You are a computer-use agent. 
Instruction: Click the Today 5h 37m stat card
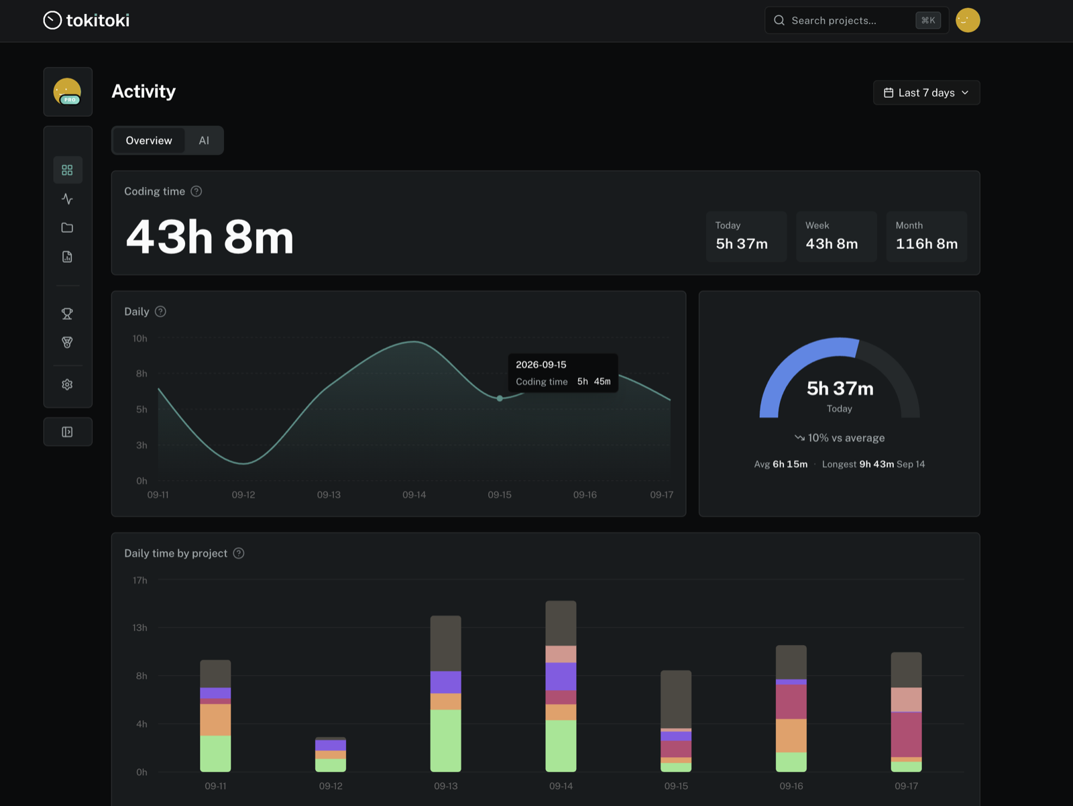[746, 236]
